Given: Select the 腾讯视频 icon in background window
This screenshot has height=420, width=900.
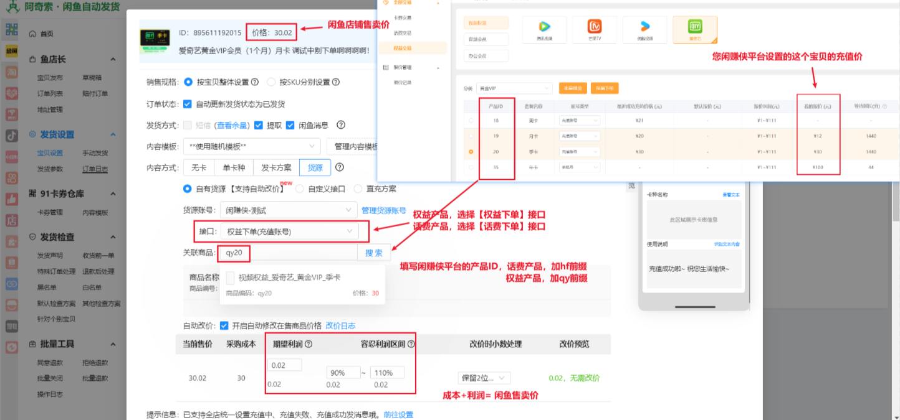Looking at the screenshot, I should tap(544, 30).
